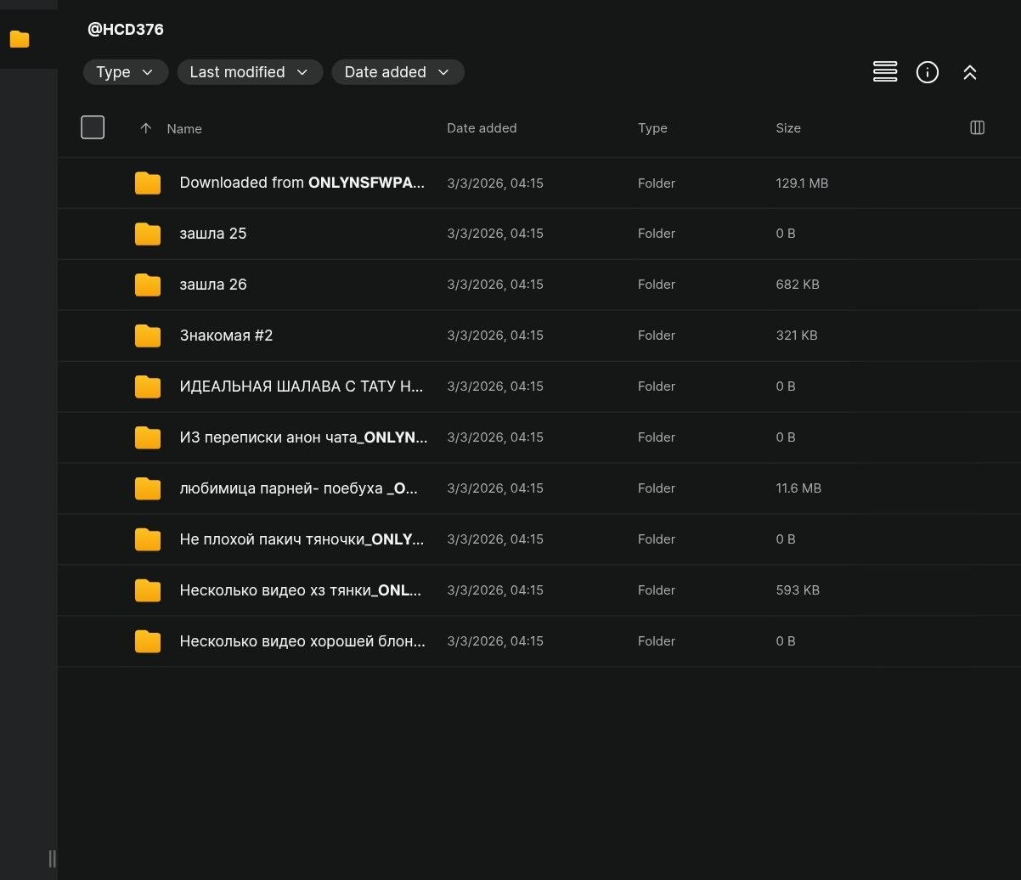Click the folder icon of зашла 25
Viewport: 1021px width, 880px height.
tap(148, 234)
